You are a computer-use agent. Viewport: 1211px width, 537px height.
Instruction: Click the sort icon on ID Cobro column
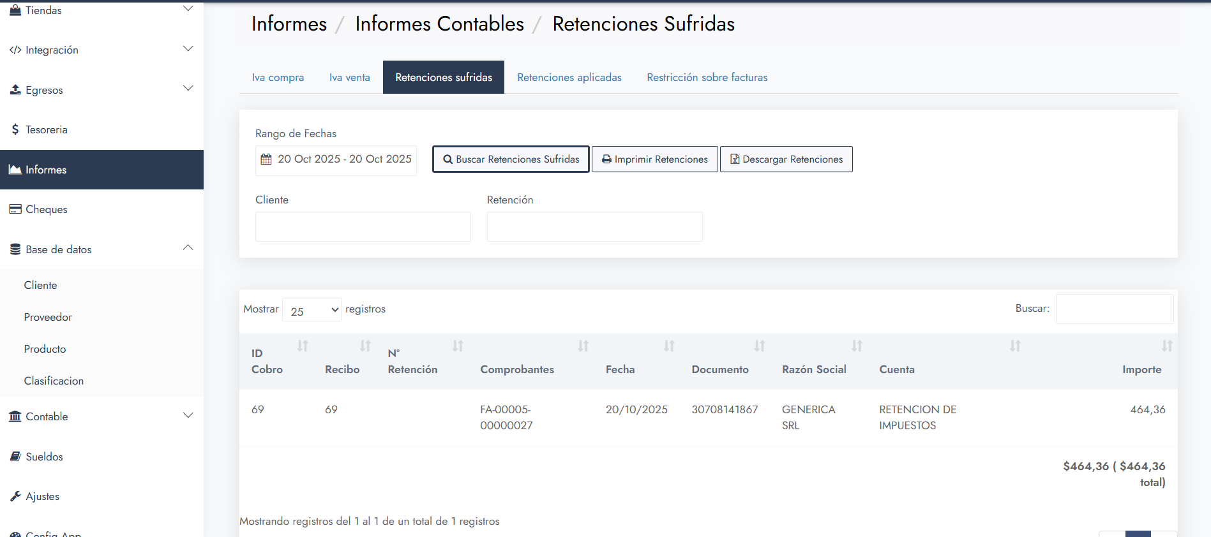click(303, 346)
